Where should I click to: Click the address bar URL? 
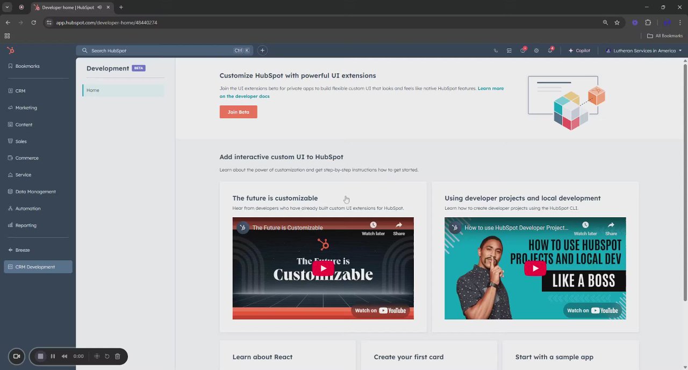(106, 23)
